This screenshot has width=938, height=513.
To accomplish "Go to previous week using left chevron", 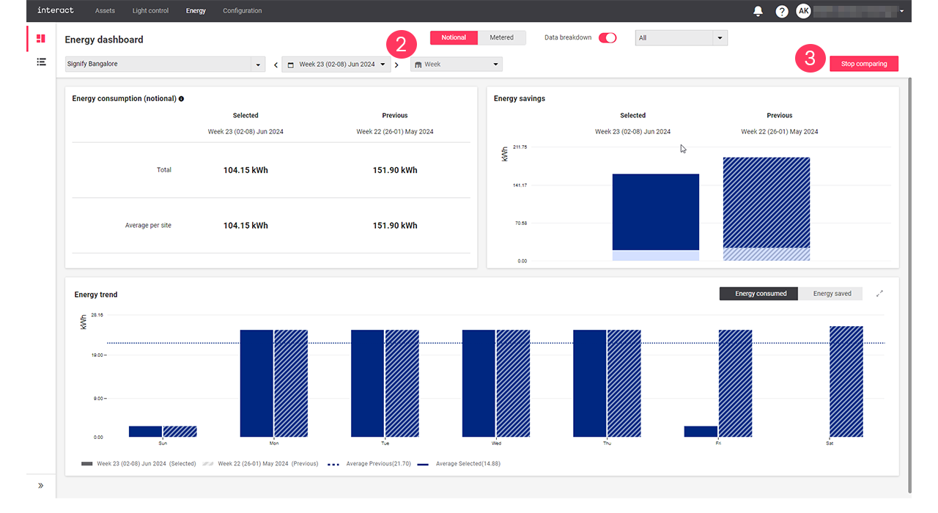I will pos(276,64).
